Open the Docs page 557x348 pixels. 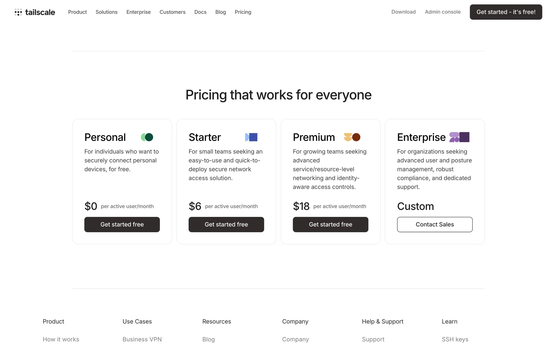click(200, 12)
